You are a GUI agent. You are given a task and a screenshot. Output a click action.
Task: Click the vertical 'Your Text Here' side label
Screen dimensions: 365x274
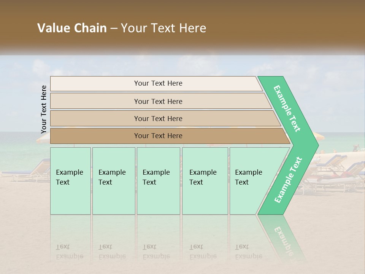point(44,109)
